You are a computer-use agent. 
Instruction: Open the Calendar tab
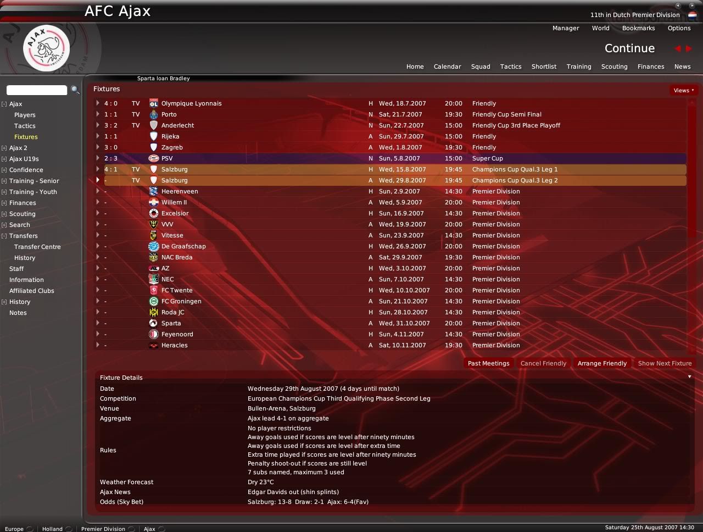(x=447, y=66)
